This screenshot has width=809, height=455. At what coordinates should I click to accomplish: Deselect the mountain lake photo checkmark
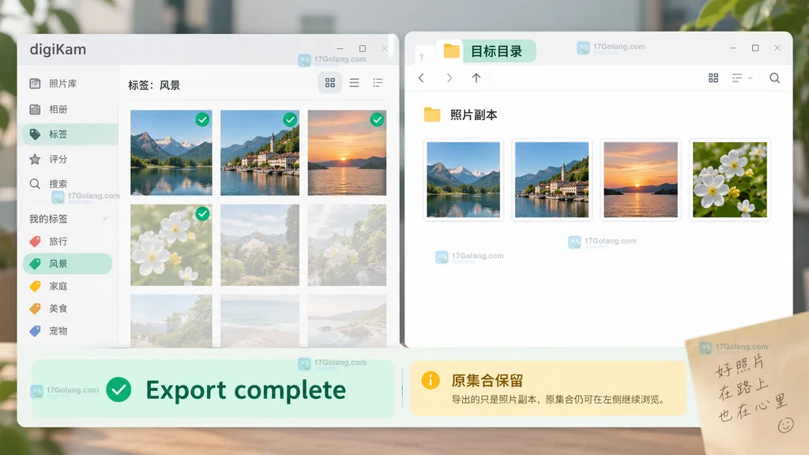click(x=203, y=120)
